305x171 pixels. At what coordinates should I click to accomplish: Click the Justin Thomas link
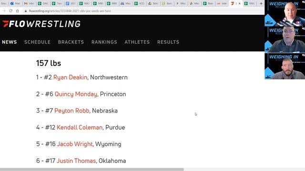[76, 161]
